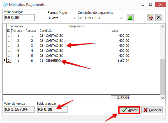Expand Condições de pagamento combo box
Viewport: 168px width, 123px height.
pos(101,18)
